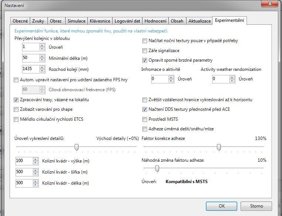
Task: Decrease Kolizní kvádr šířka spinner value
Action: pos(35,174)
